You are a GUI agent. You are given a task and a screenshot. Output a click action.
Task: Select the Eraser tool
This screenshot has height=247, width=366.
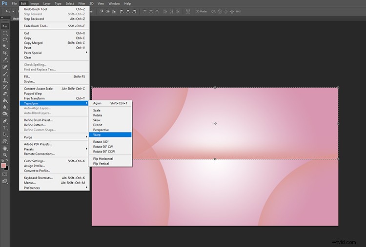coord(5,94)
